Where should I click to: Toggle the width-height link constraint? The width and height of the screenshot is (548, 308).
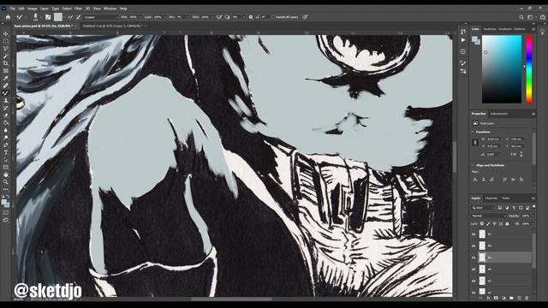point(475,143)
